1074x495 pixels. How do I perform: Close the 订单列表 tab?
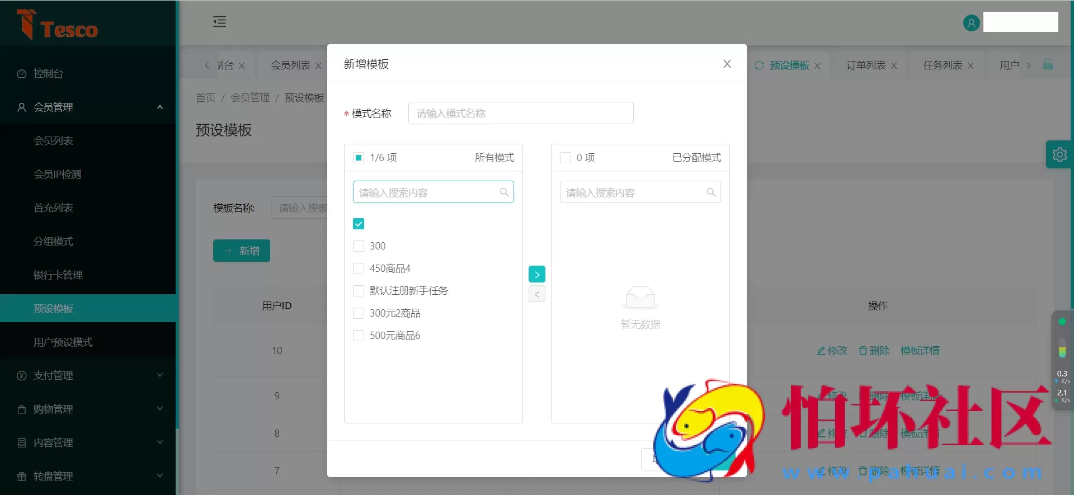(x=894, y=66)
